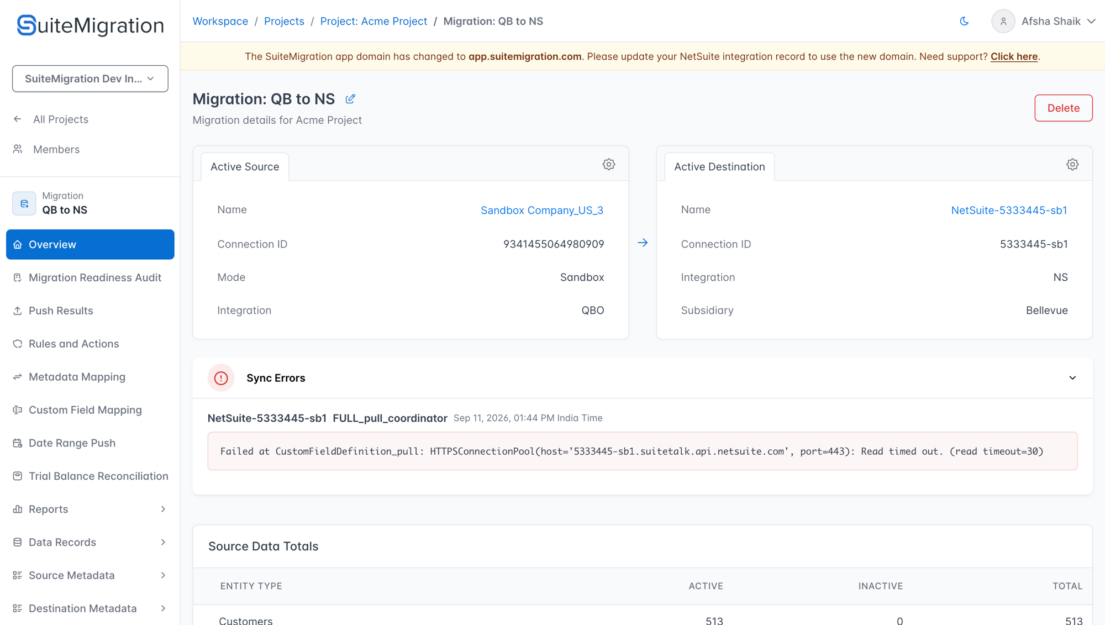Open Active Source settings gear
This screenshot has height=625, width=1105.
609,165
